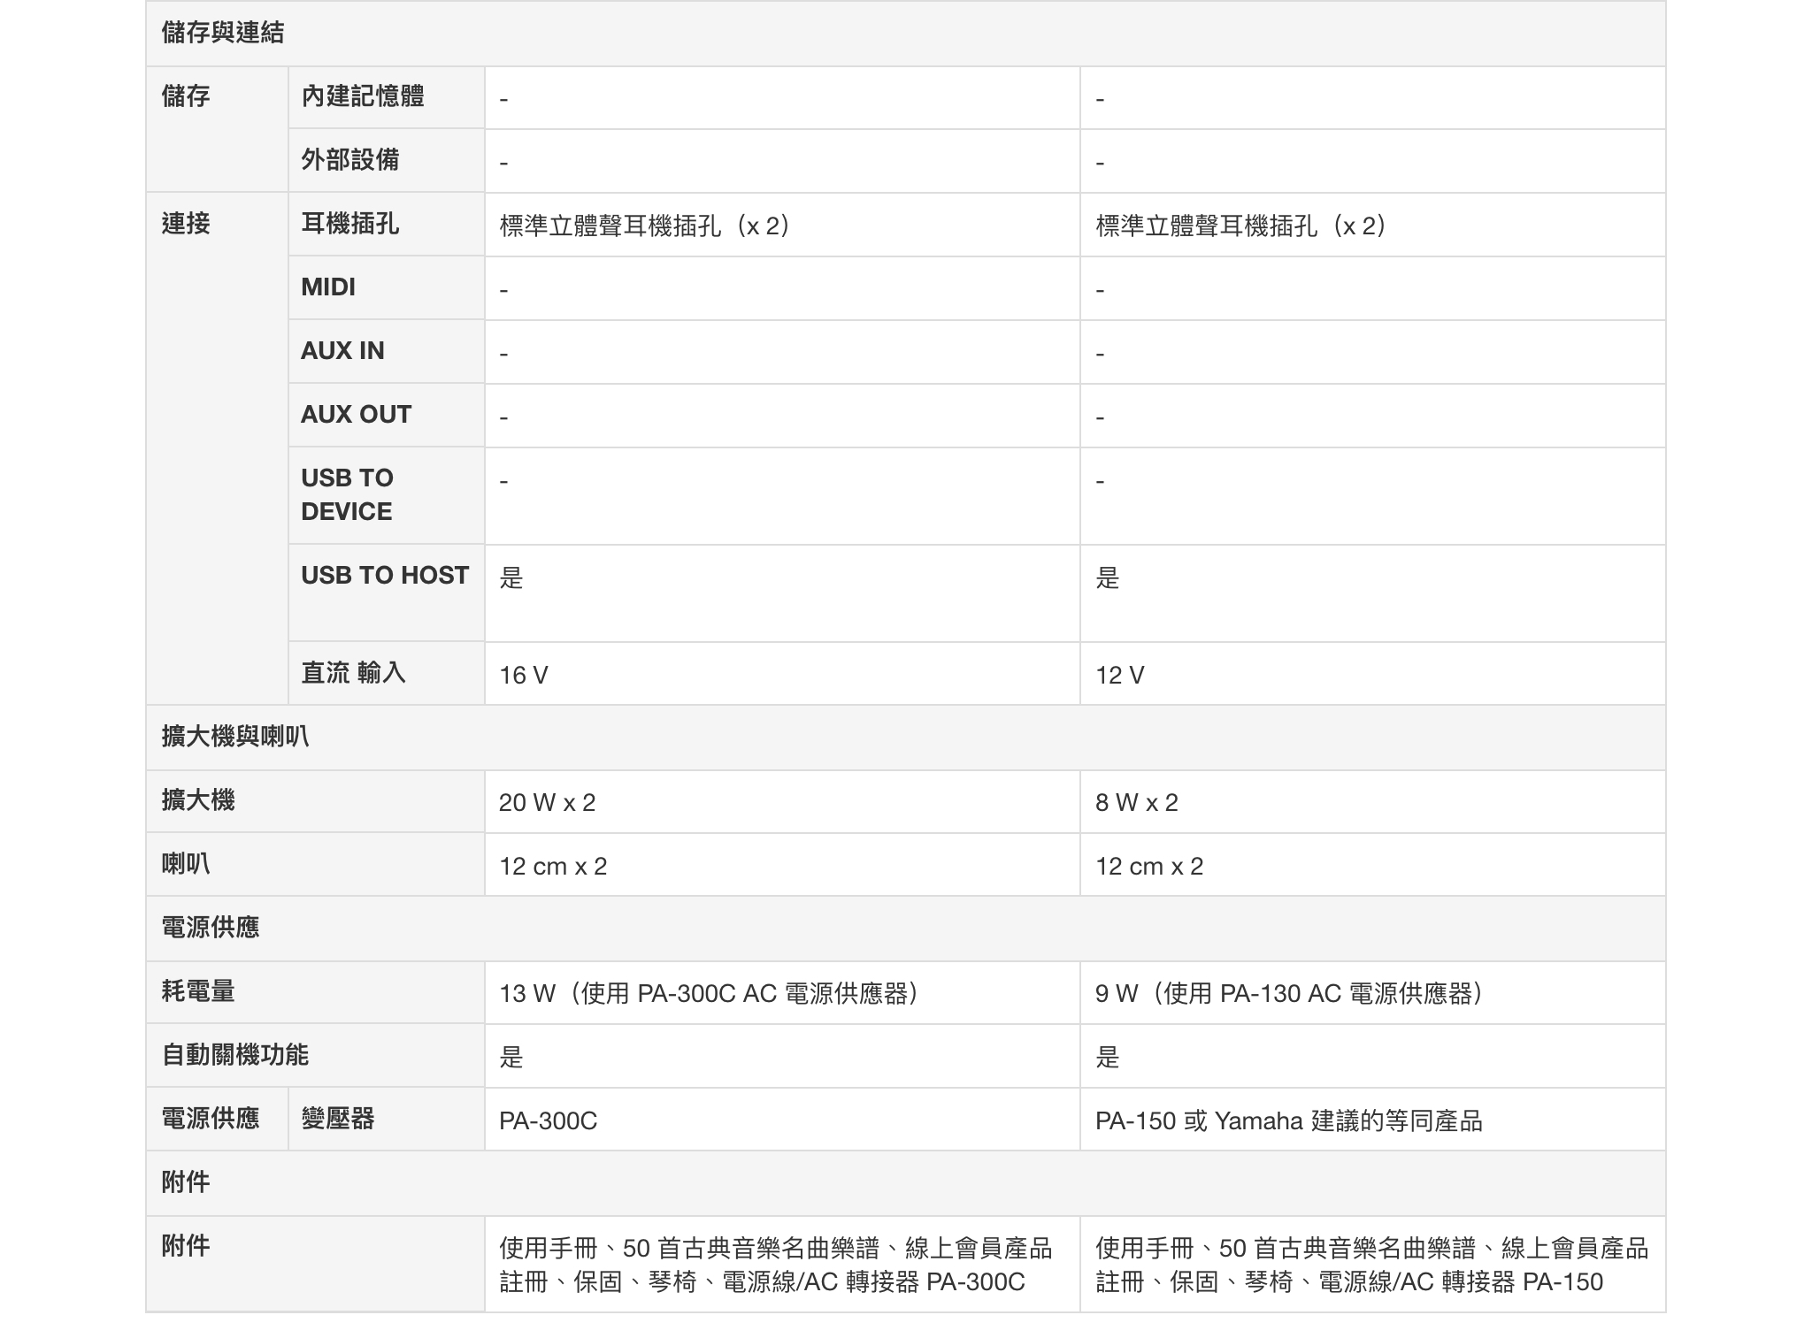Viewport: 1812px width, 1338px height.
Task: Click the 8 W x 2 amplifier value
Action: (1137, 803)
